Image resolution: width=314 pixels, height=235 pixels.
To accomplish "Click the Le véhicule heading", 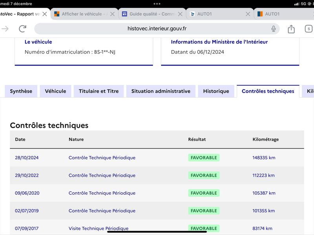I will pos(38,42).
